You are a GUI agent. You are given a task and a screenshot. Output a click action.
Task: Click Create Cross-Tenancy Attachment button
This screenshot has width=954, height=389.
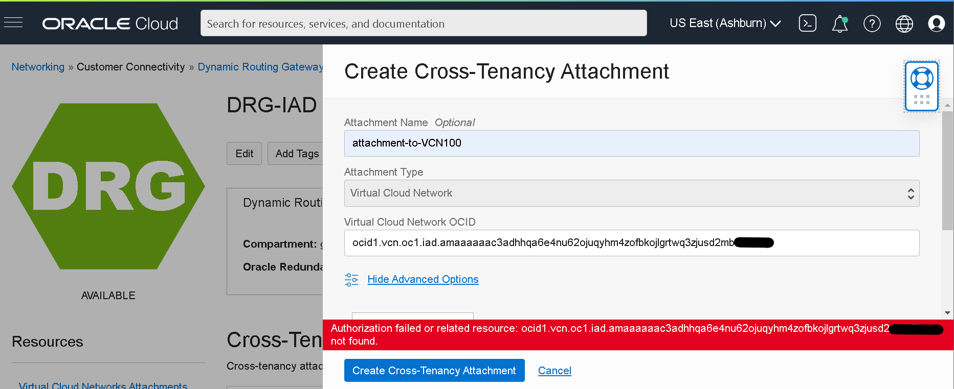click(x=434, y=371)
